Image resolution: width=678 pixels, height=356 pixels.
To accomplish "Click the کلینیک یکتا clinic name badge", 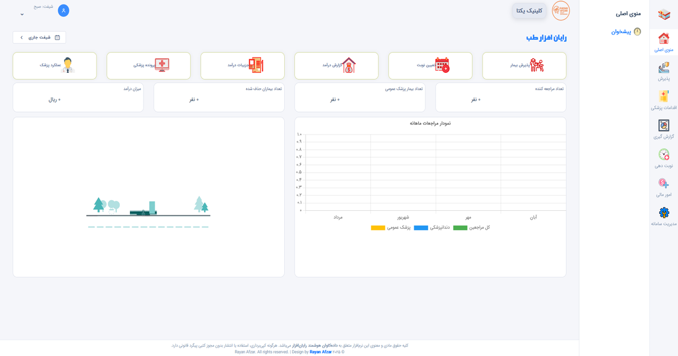I will [x=529, y=11].
